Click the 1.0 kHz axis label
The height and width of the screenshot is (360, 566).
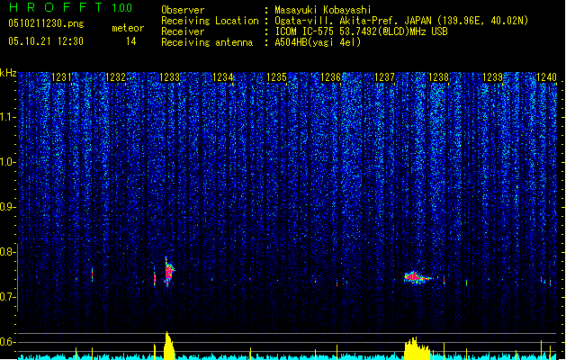pos(7,162)
